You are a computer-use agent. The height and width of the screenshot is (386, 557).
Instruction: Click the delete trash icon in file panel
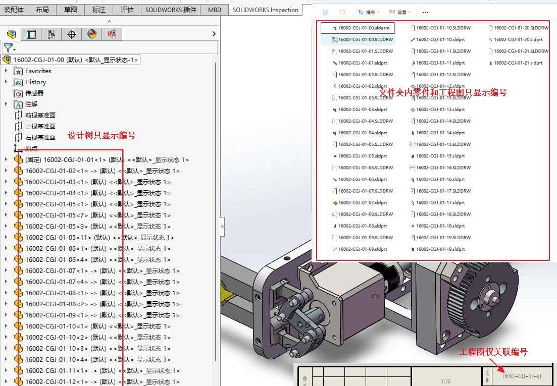point(342,13)
